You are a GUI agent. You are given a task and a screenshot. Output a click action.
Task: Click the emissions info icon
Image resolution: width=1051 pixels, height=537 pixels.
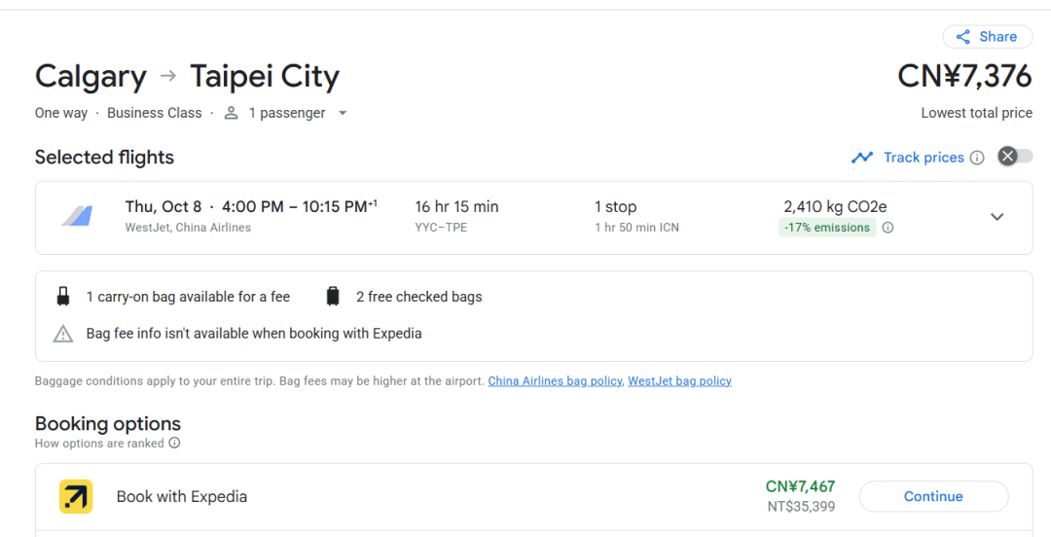888,228
